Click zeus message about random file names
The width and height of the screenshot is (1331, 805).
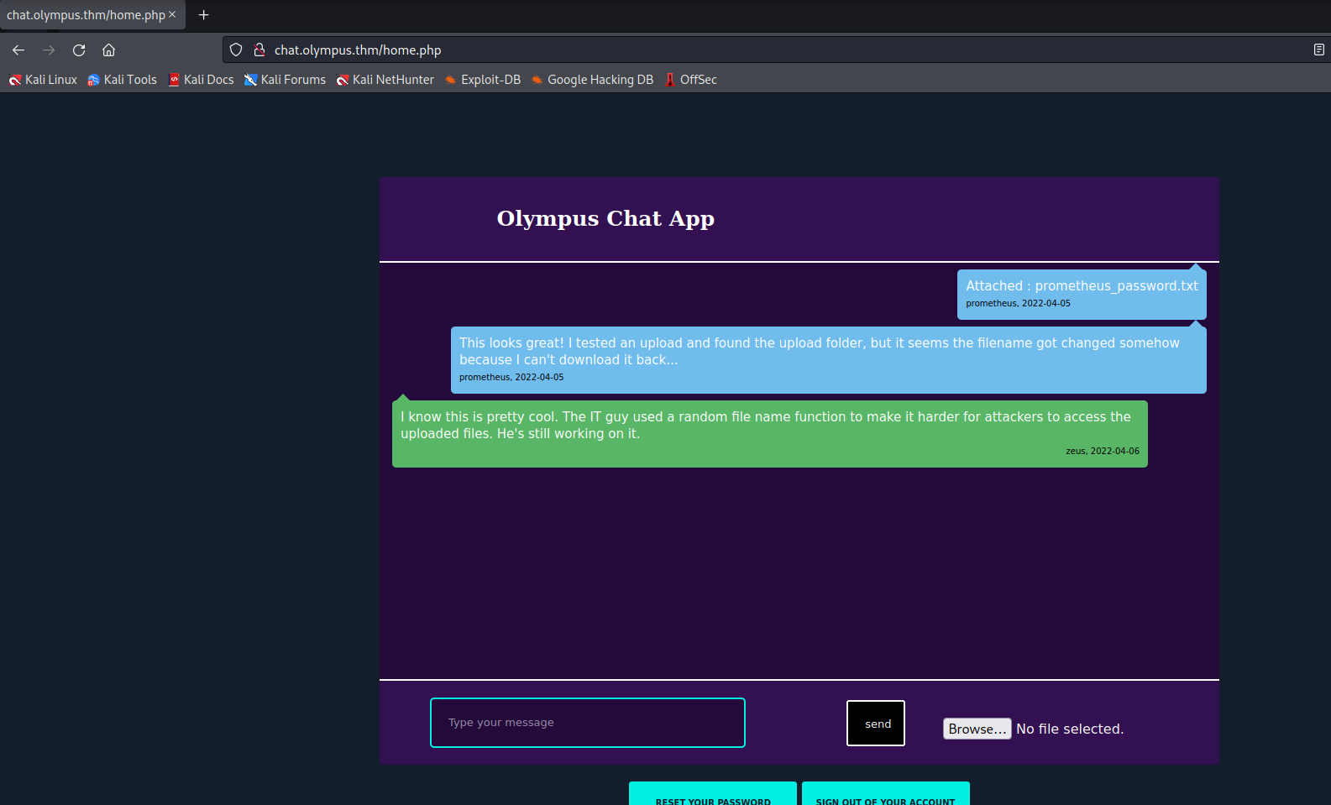pos(770,433)
